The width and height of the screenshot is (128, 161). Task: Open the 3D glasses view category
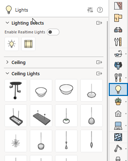[x=118, y=30]
